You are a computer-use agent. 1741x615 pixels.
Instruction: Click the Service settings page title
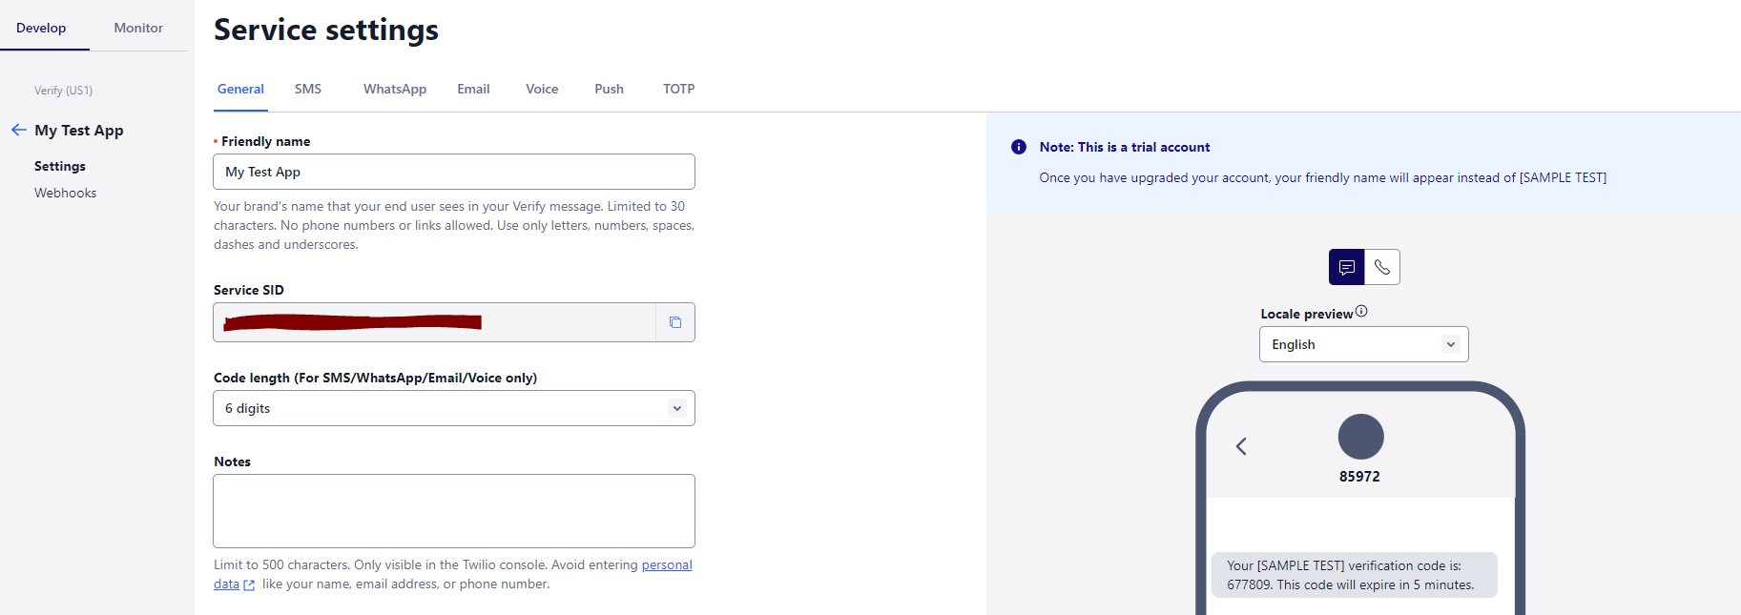coord(326,30)
